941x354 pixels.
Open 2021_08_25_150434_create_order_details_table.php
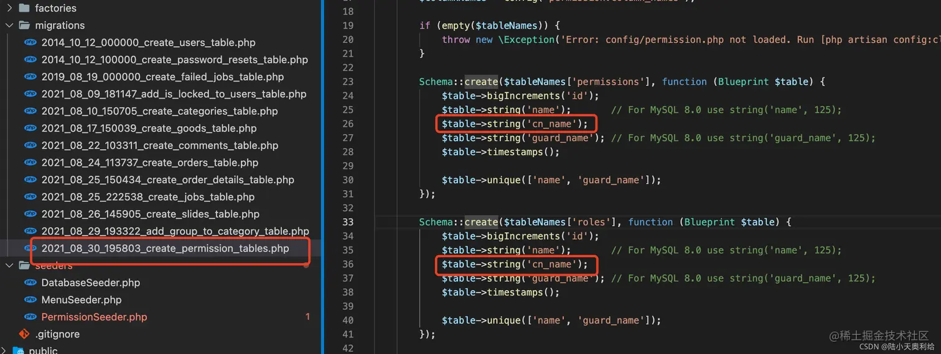coord(167,179)
